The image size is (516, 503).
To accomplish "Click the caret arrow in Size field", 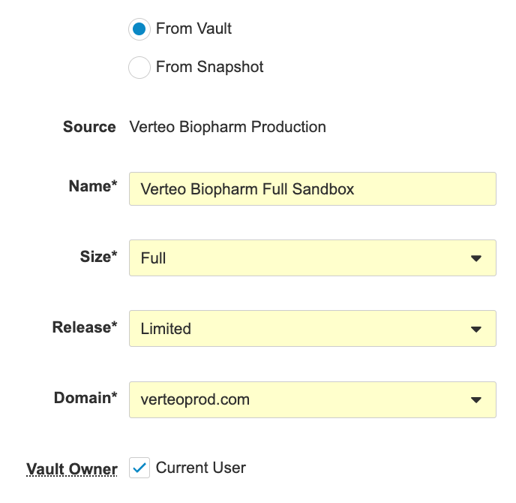I will 475,258.
